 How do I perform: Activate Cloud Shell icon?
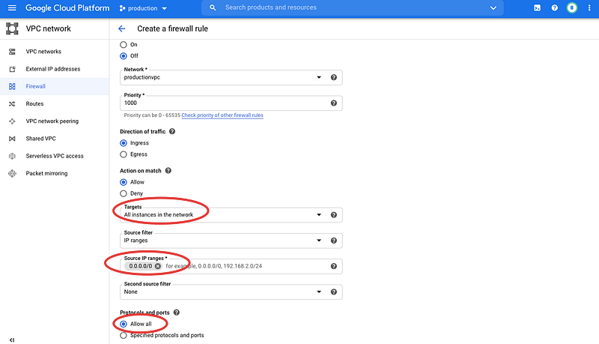(x=537, y=7)
